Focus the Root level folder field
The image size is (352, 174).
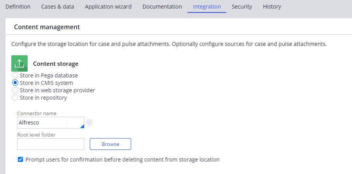(51, 144)
